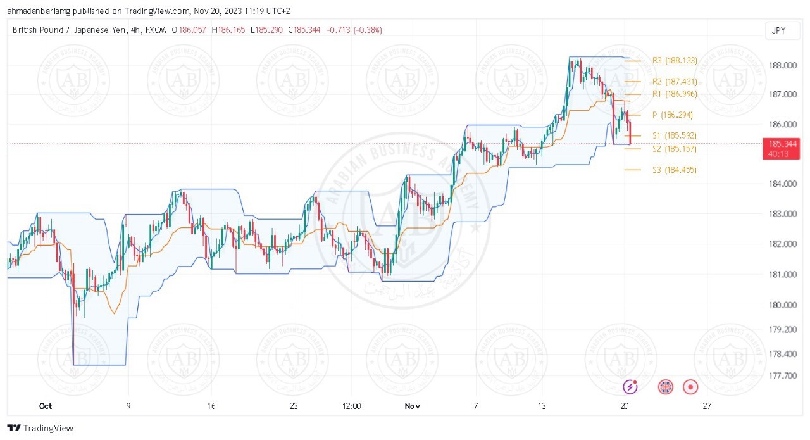Screen dimensions: 810x440
Task: Click the 12:00 time axis marker
Action: [351, 406]
